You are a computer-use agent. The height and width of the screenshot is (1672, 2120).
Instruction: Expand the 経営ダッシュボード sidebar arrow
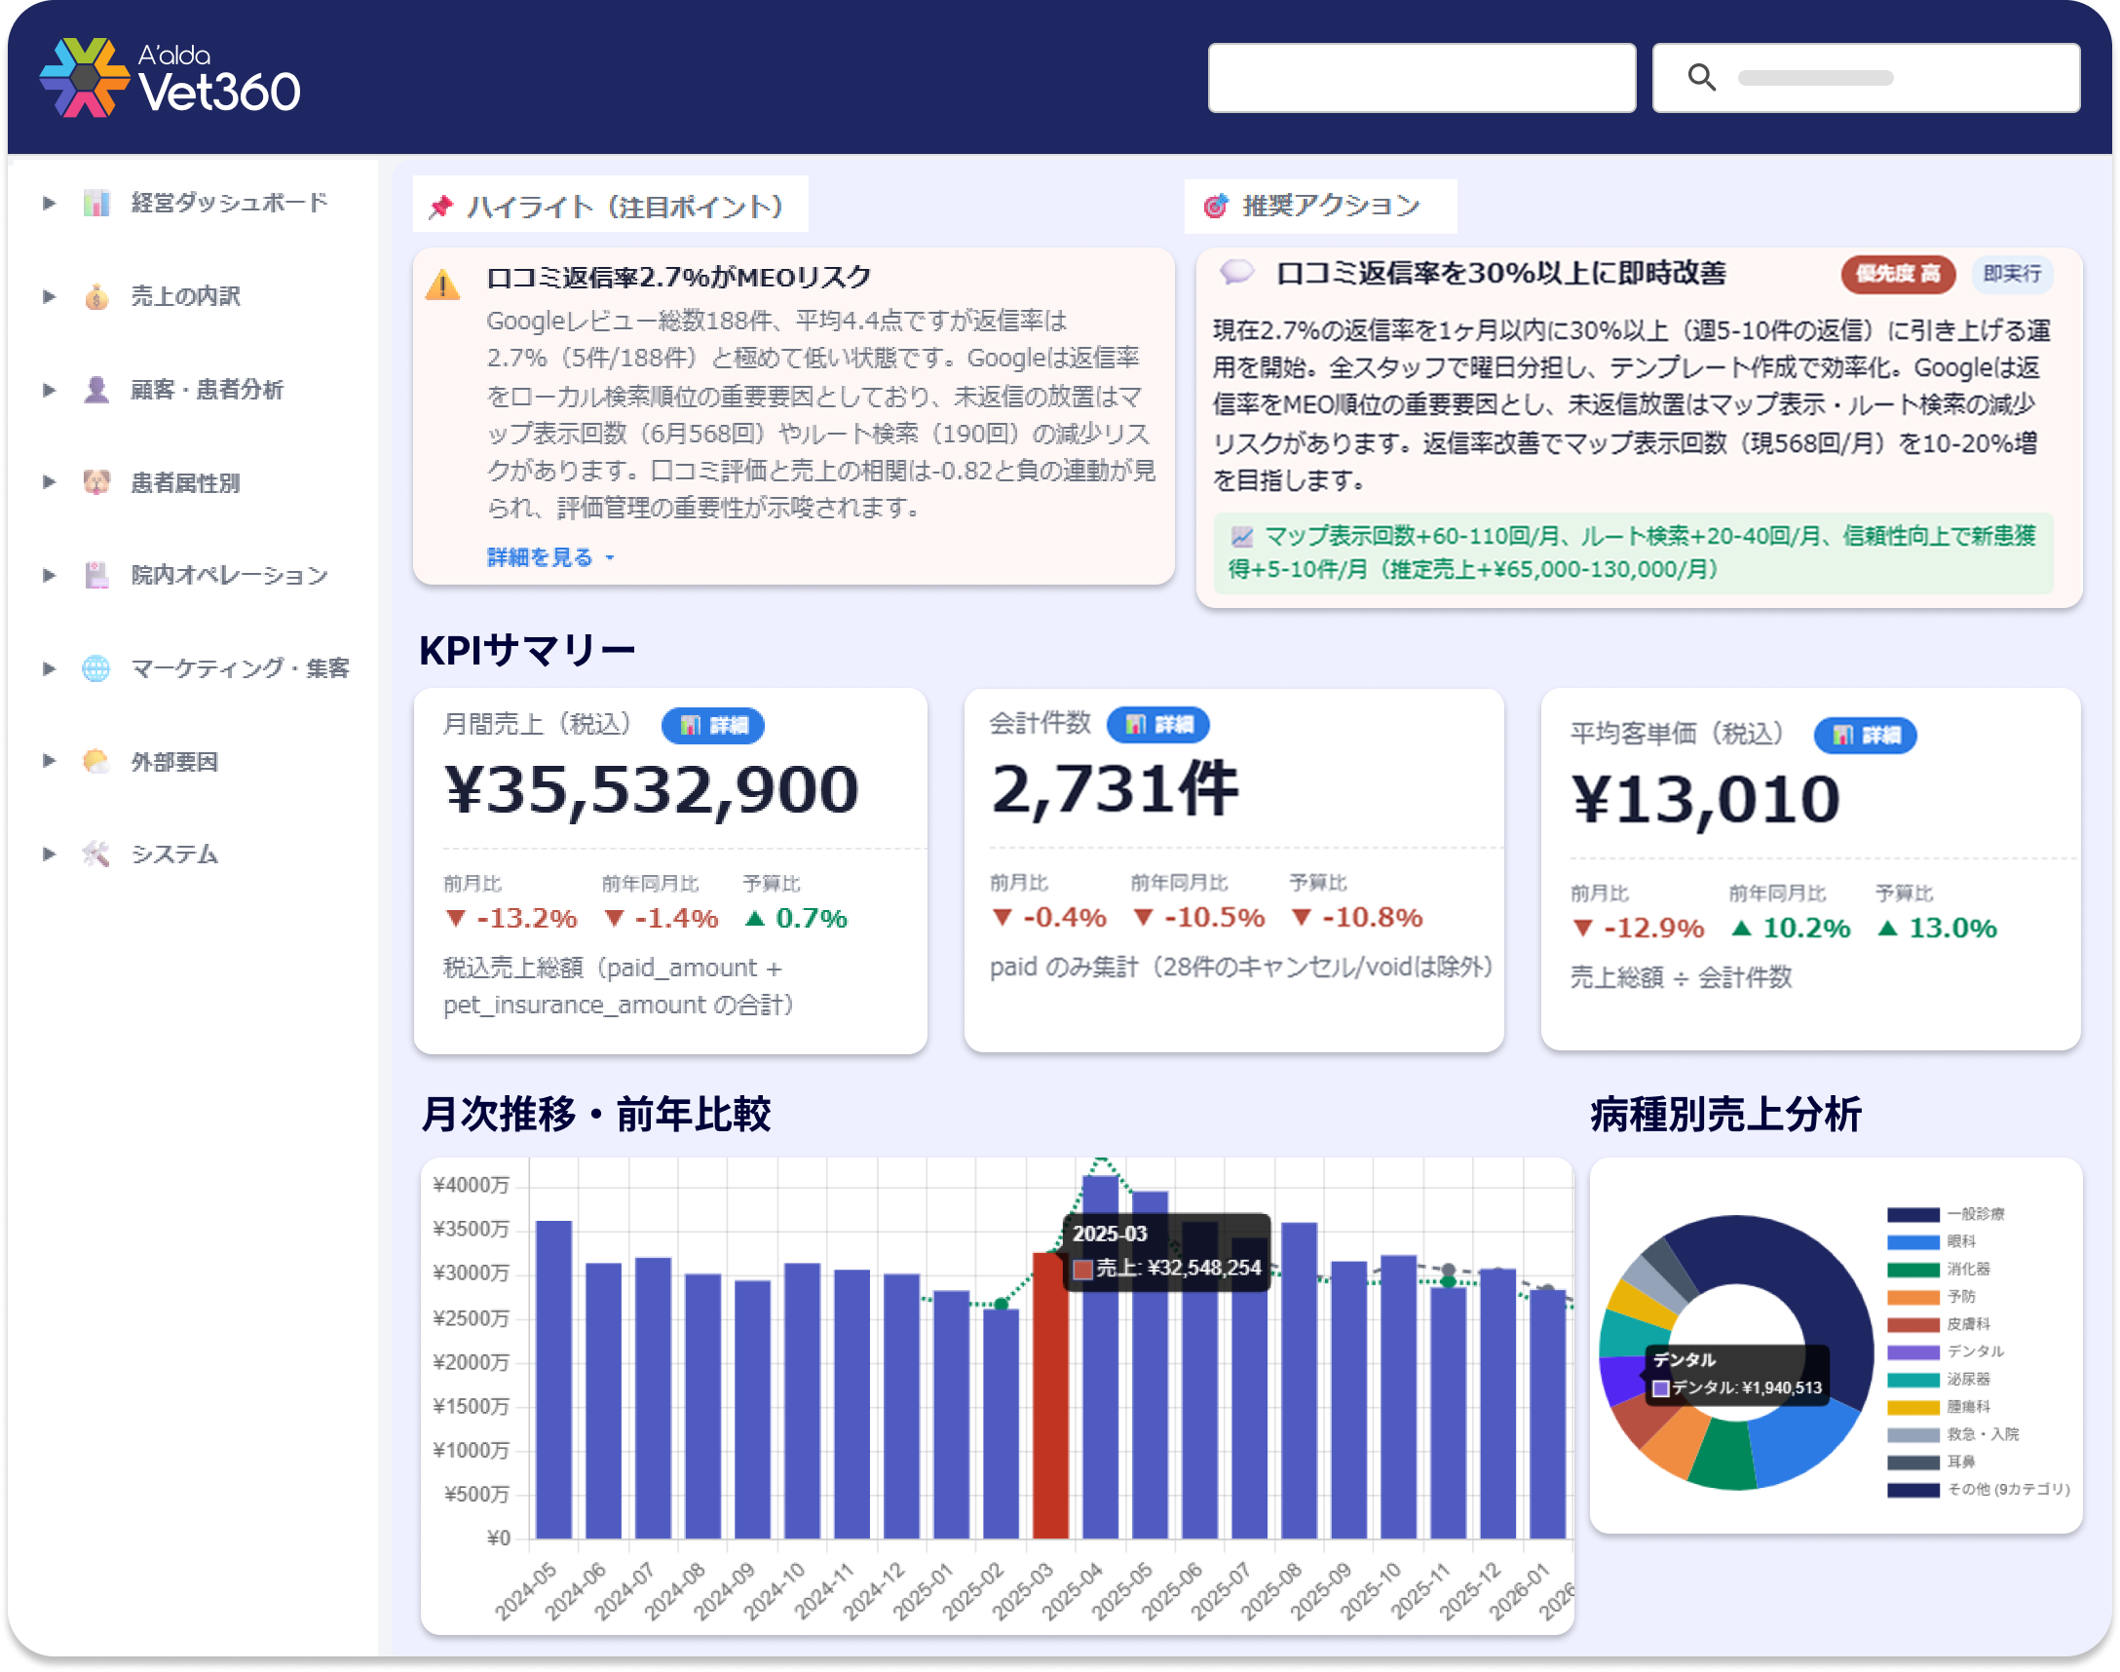pos(49,204)
